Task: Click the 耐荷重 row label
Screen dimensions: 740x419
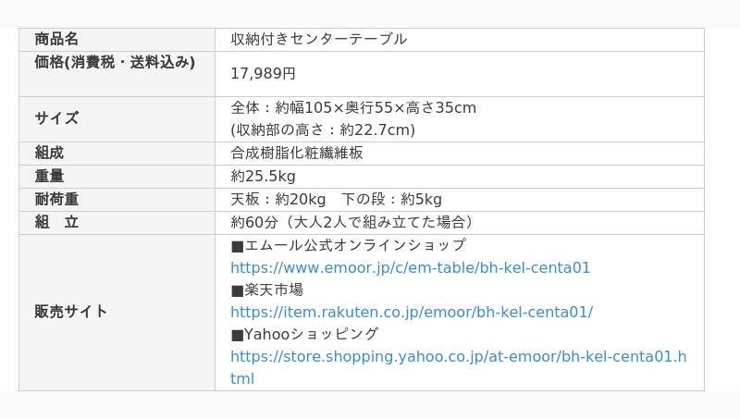Action: (x=56, y=200)
